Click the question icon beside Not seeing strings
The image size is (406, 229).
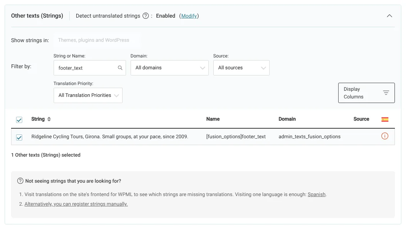pyautogui.click(x=20, y=181)
